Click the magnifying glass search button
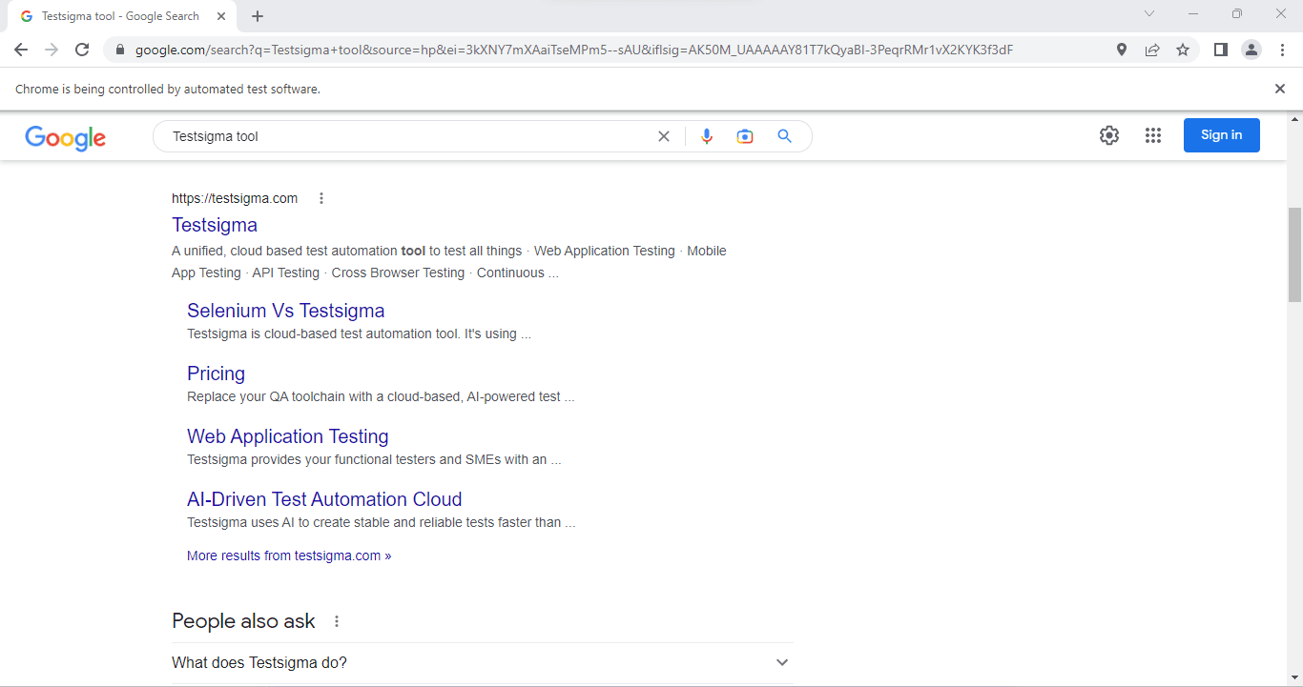Image resolution: width=1303 pixels, height=687 pixels. [784, 136]
